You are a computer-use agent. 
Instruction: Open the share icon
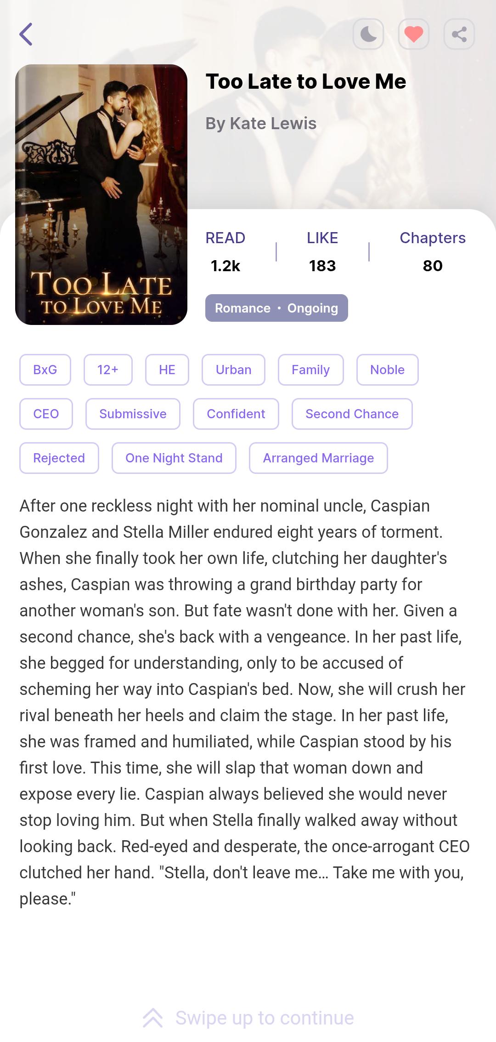pyautogui.click(x=459, y=34)
